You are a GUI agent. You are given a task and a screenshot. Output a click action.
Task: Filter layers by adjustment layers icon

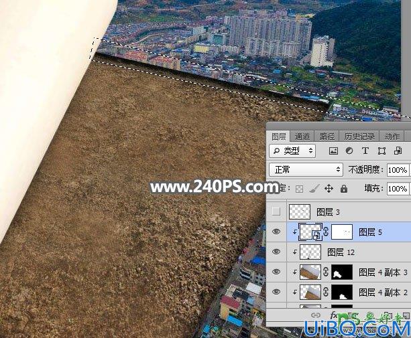349,151
